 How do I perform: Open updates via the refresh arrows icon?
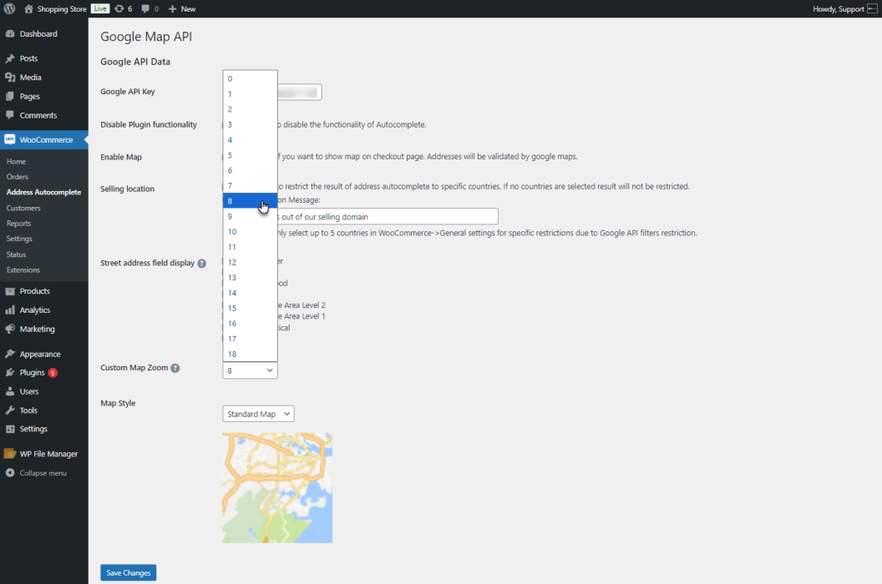tap(120, 9)
